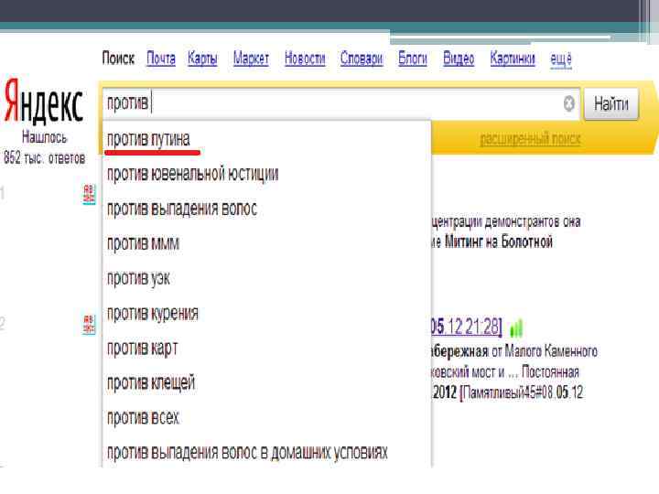The height and width of the screenshot is (494, 659).
Task: Open the Видео section
Action: point(459,59)
